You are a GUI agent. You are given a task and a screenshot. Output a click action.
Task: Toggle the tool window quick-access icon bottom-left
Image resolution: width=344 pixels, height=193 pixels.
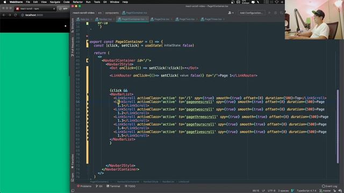[73, 191]
